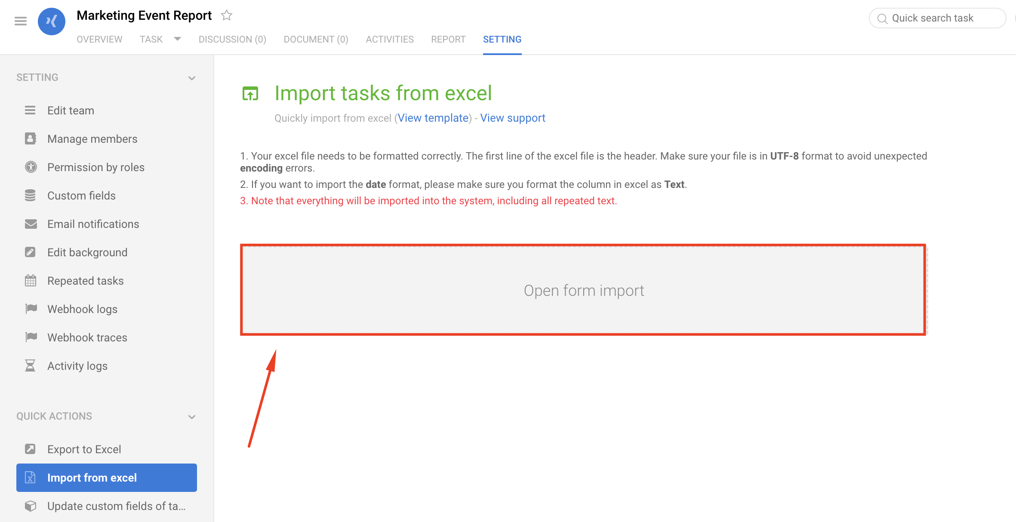
Task: Open Activity logs hourglass icon
Action: pyautogui.click(x=31, y=365)
